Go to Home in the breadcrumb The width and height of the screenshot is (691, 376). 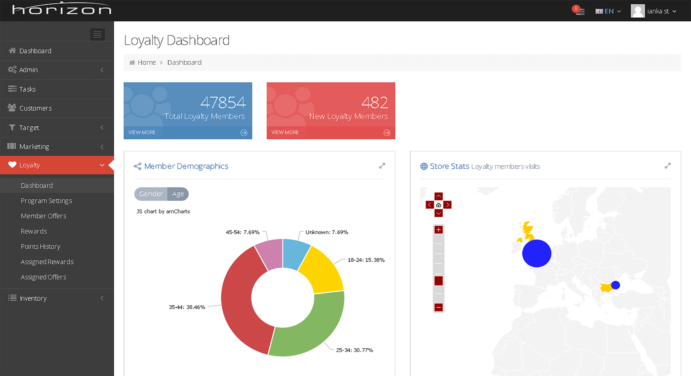click(146, 63)
